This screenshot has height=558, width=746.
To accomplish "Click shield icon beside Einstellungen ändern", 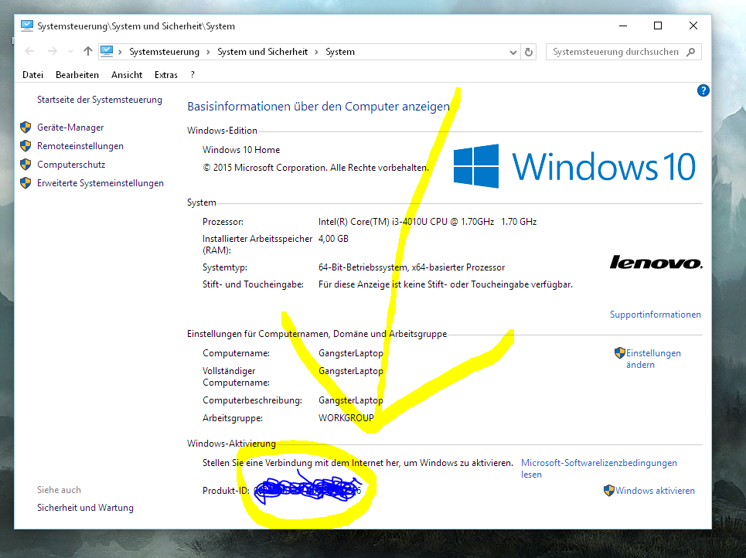I will [x=619, y=353].
